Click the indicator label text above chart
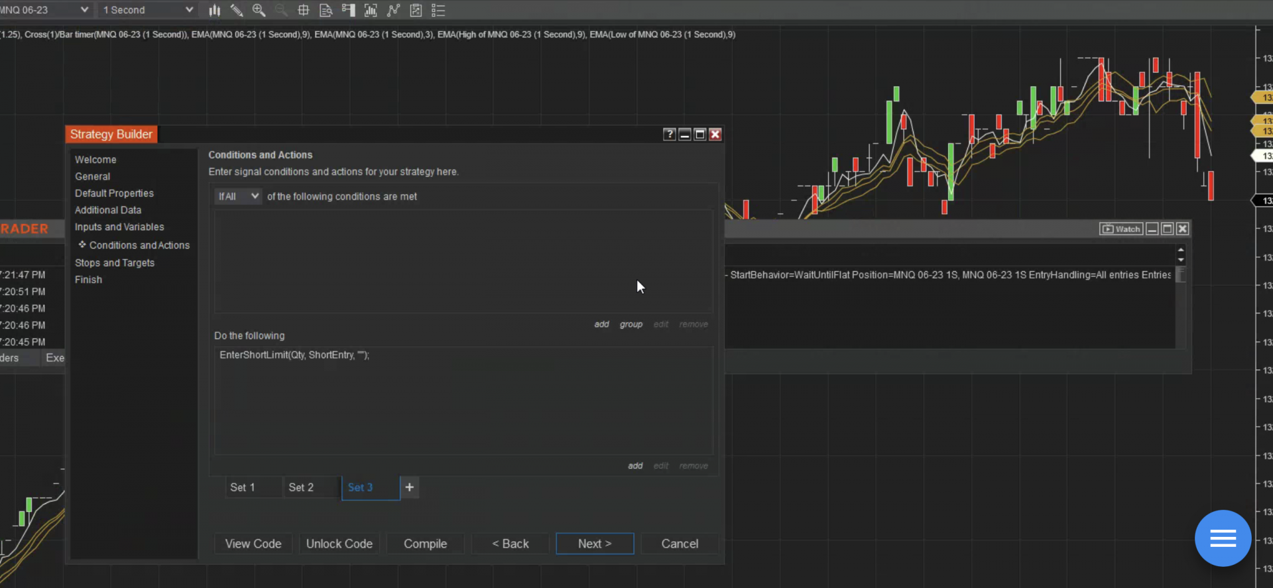1273x588 pixels. point(368,34)
